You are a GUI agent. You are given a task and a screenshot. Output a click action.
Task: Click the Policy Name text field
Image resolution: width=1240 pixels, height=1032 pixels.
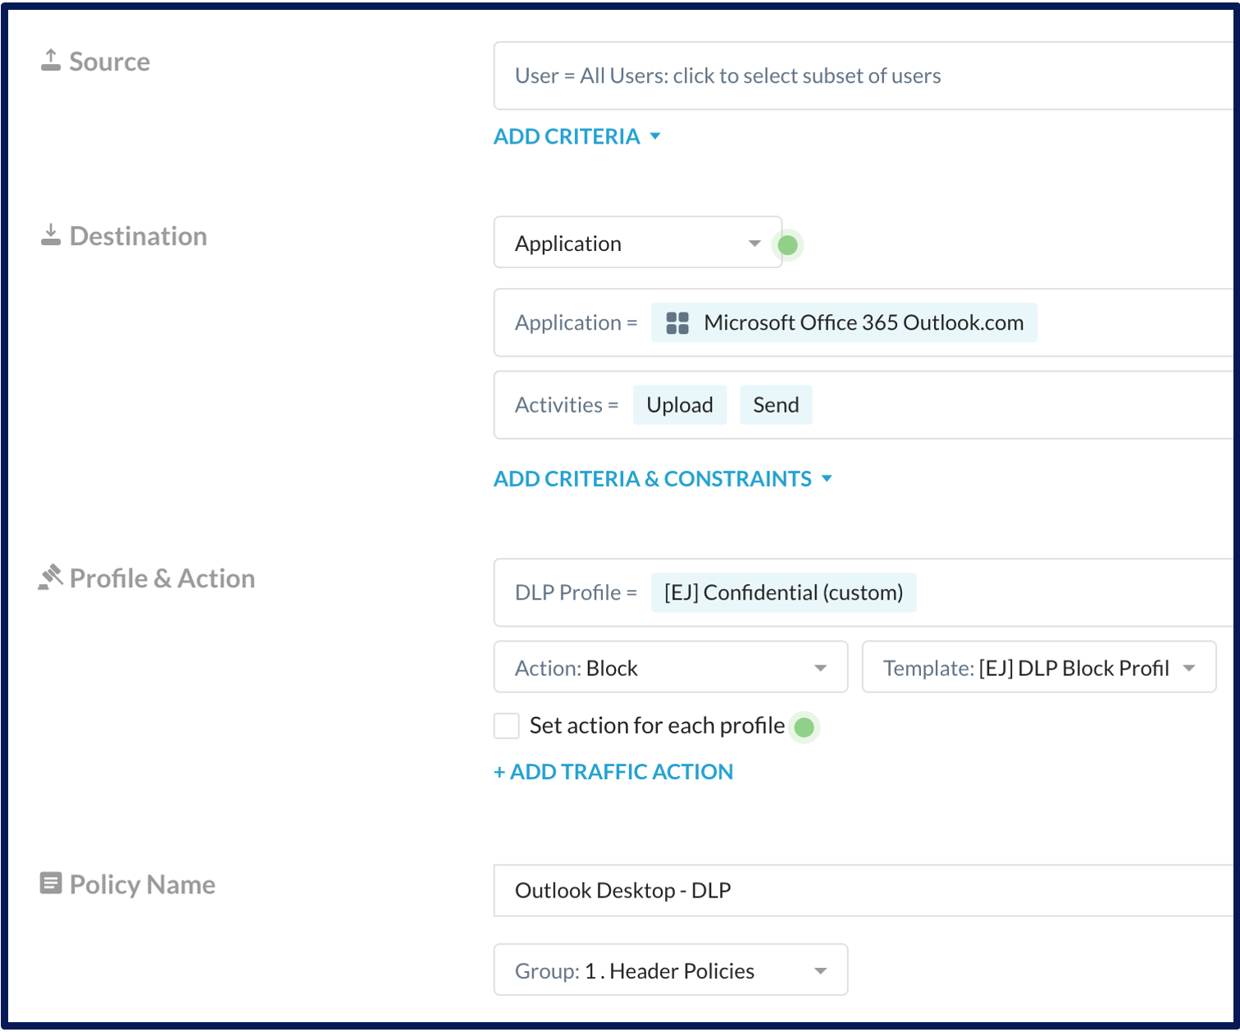point(865,890)
